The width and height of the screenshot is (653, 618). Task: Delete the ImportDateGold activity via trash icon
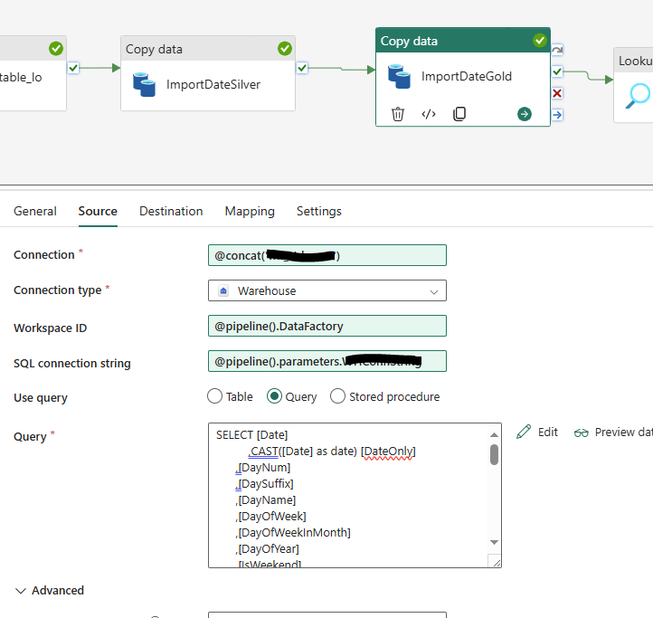398,114
